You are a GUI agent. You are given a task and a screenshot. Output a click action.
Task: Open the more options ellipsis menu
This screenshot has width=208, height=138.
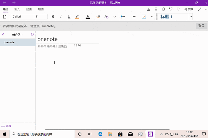coord(207,9)
